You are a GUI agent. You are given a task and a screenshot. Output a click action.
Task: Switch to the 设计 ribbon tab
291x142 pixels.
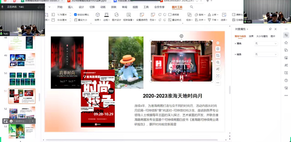[81, 7]
